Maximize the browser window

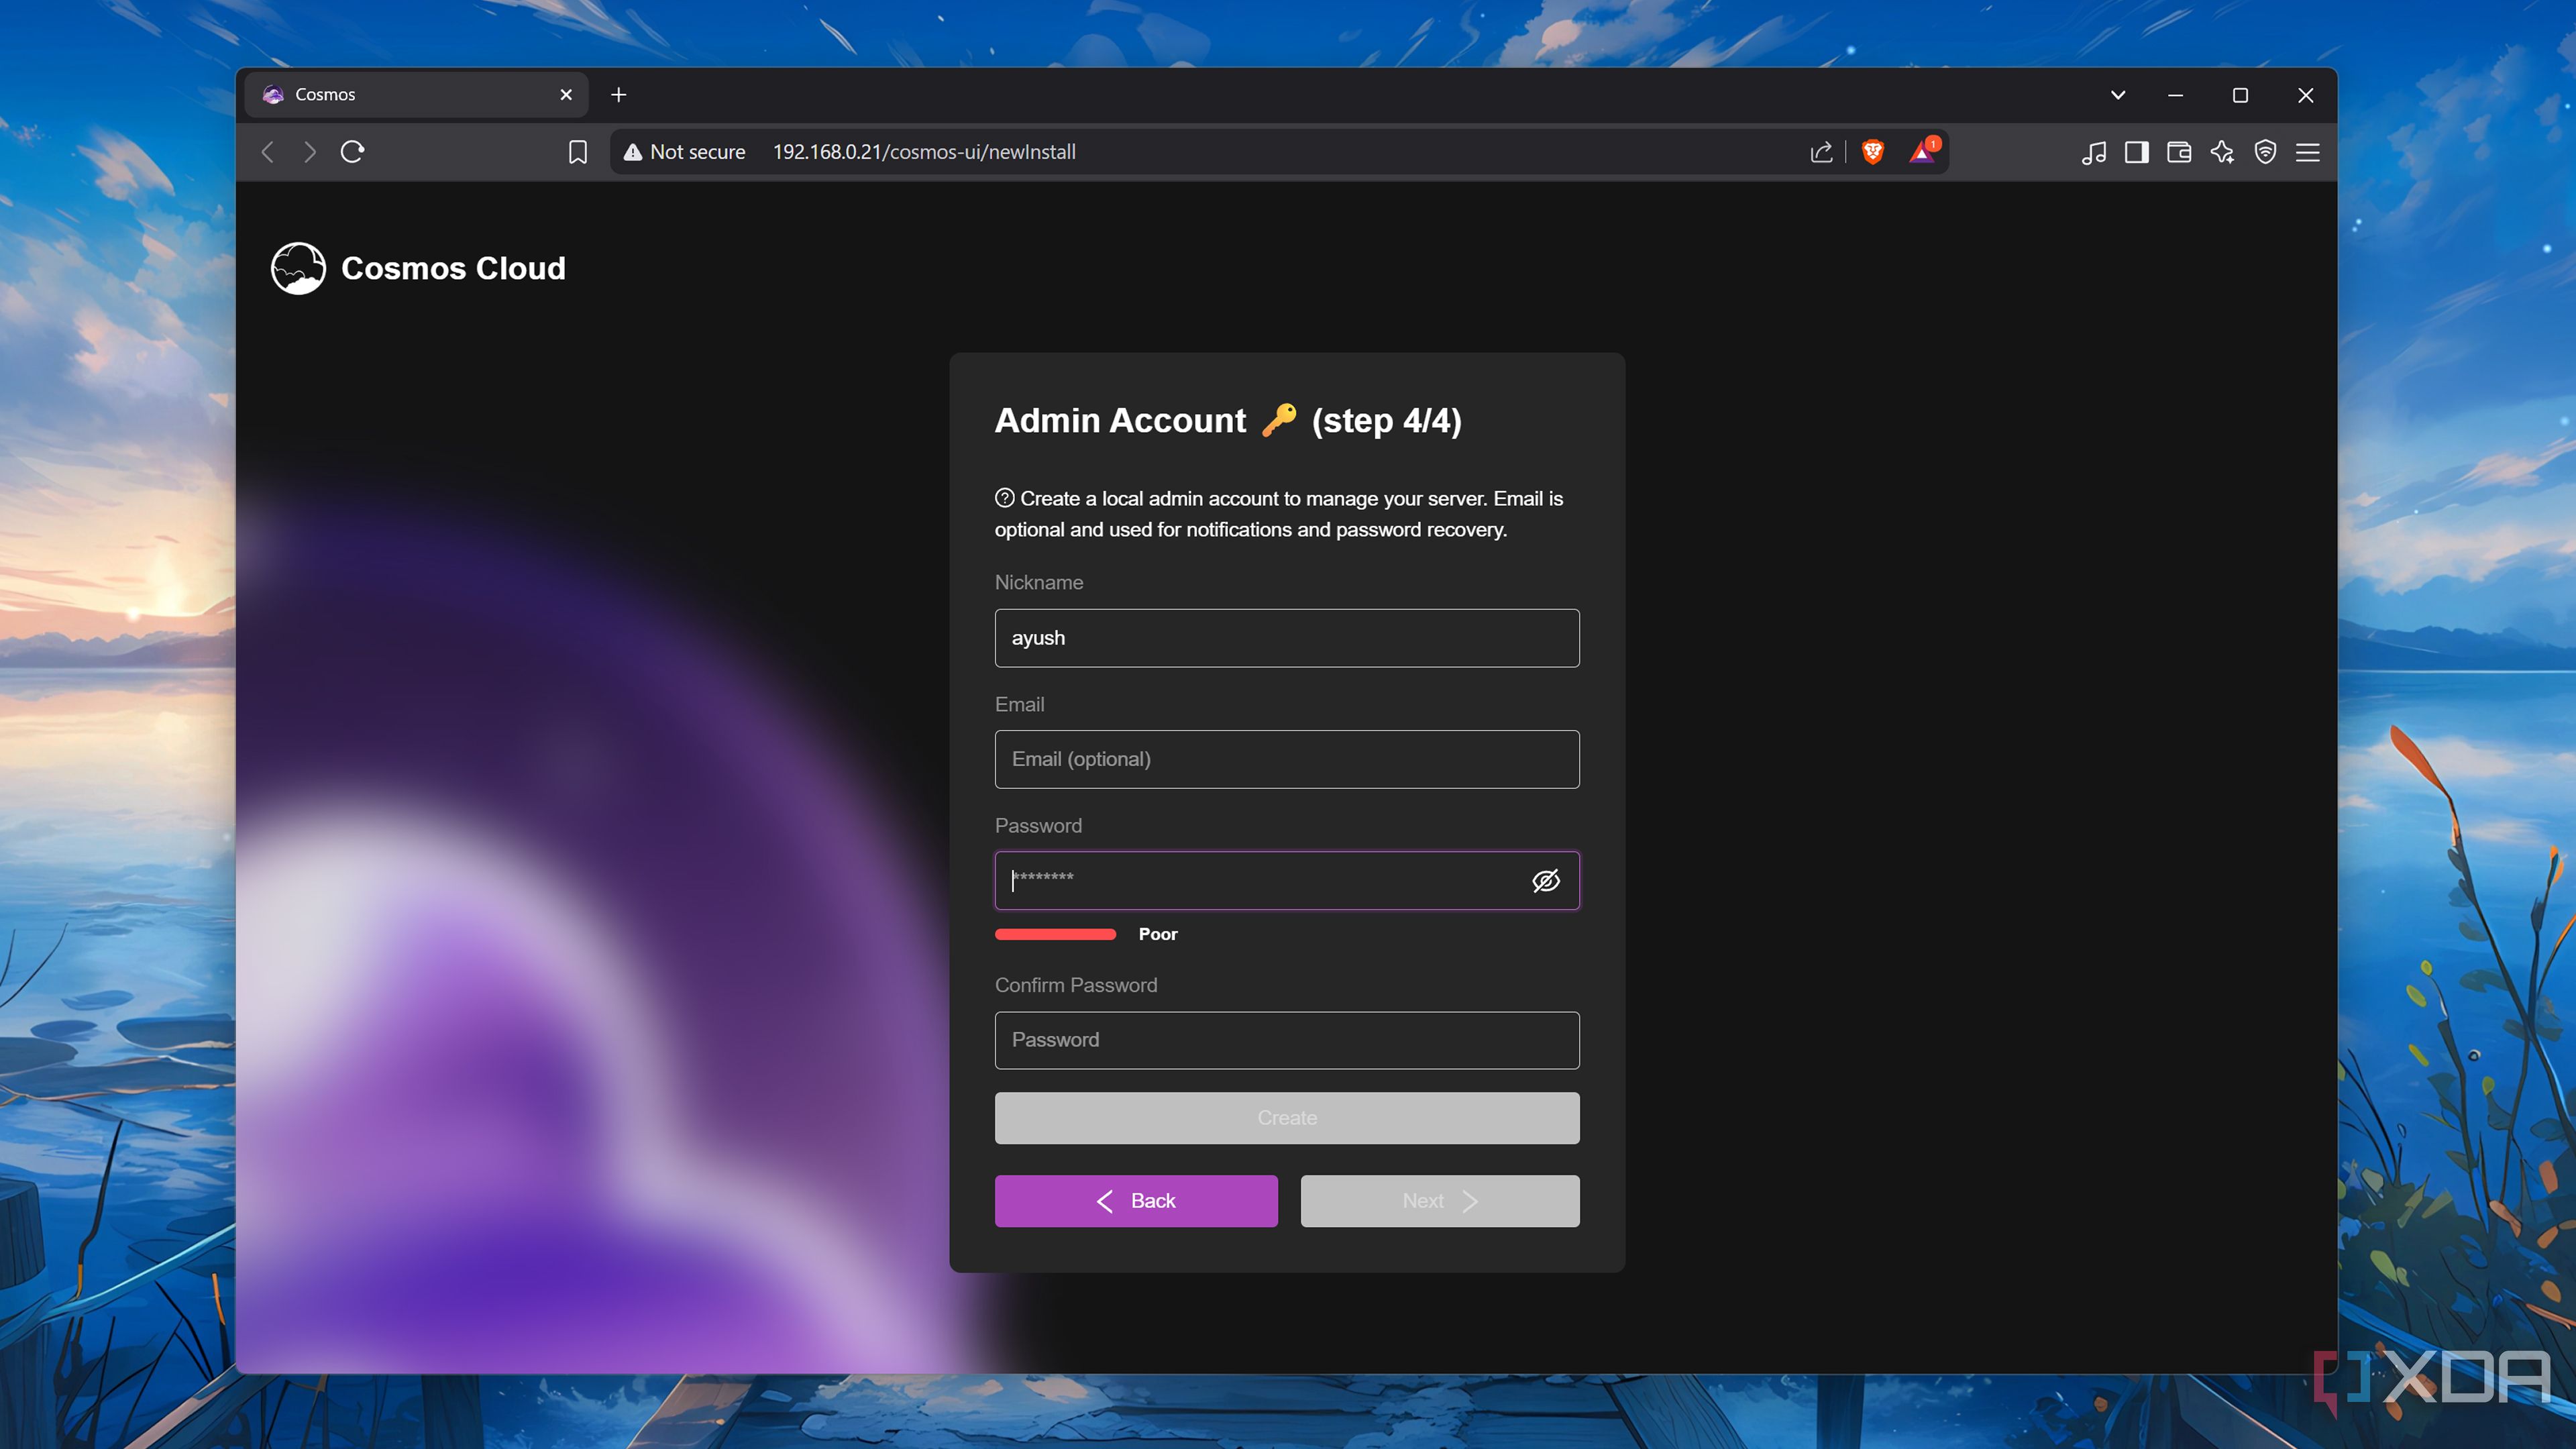[x=2240, y=95]
